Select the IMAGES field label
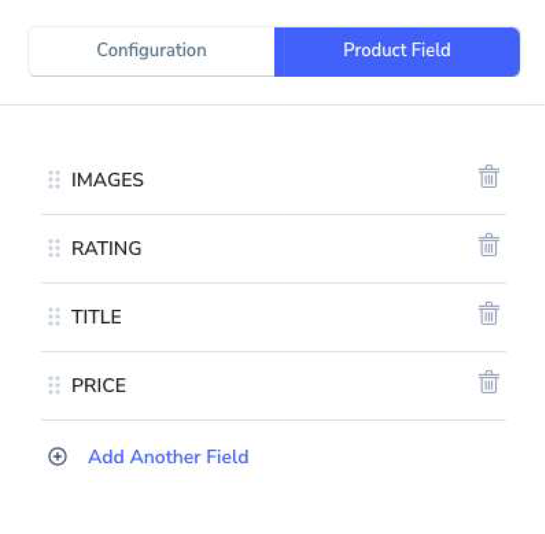 pyautogui.click(x=107, y=180)
